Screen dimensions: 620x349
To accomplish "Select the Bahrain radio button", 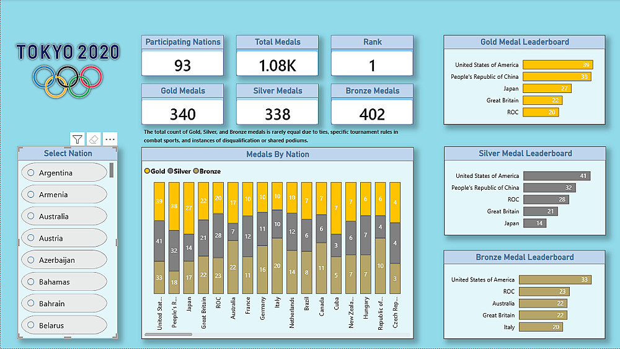I will click(x=31, y=303).
